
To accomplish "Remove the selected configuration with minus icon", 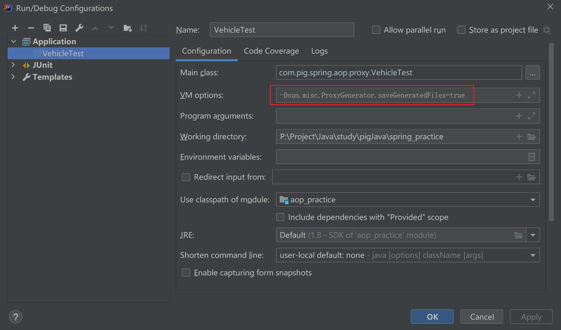I will coord(31,28).
